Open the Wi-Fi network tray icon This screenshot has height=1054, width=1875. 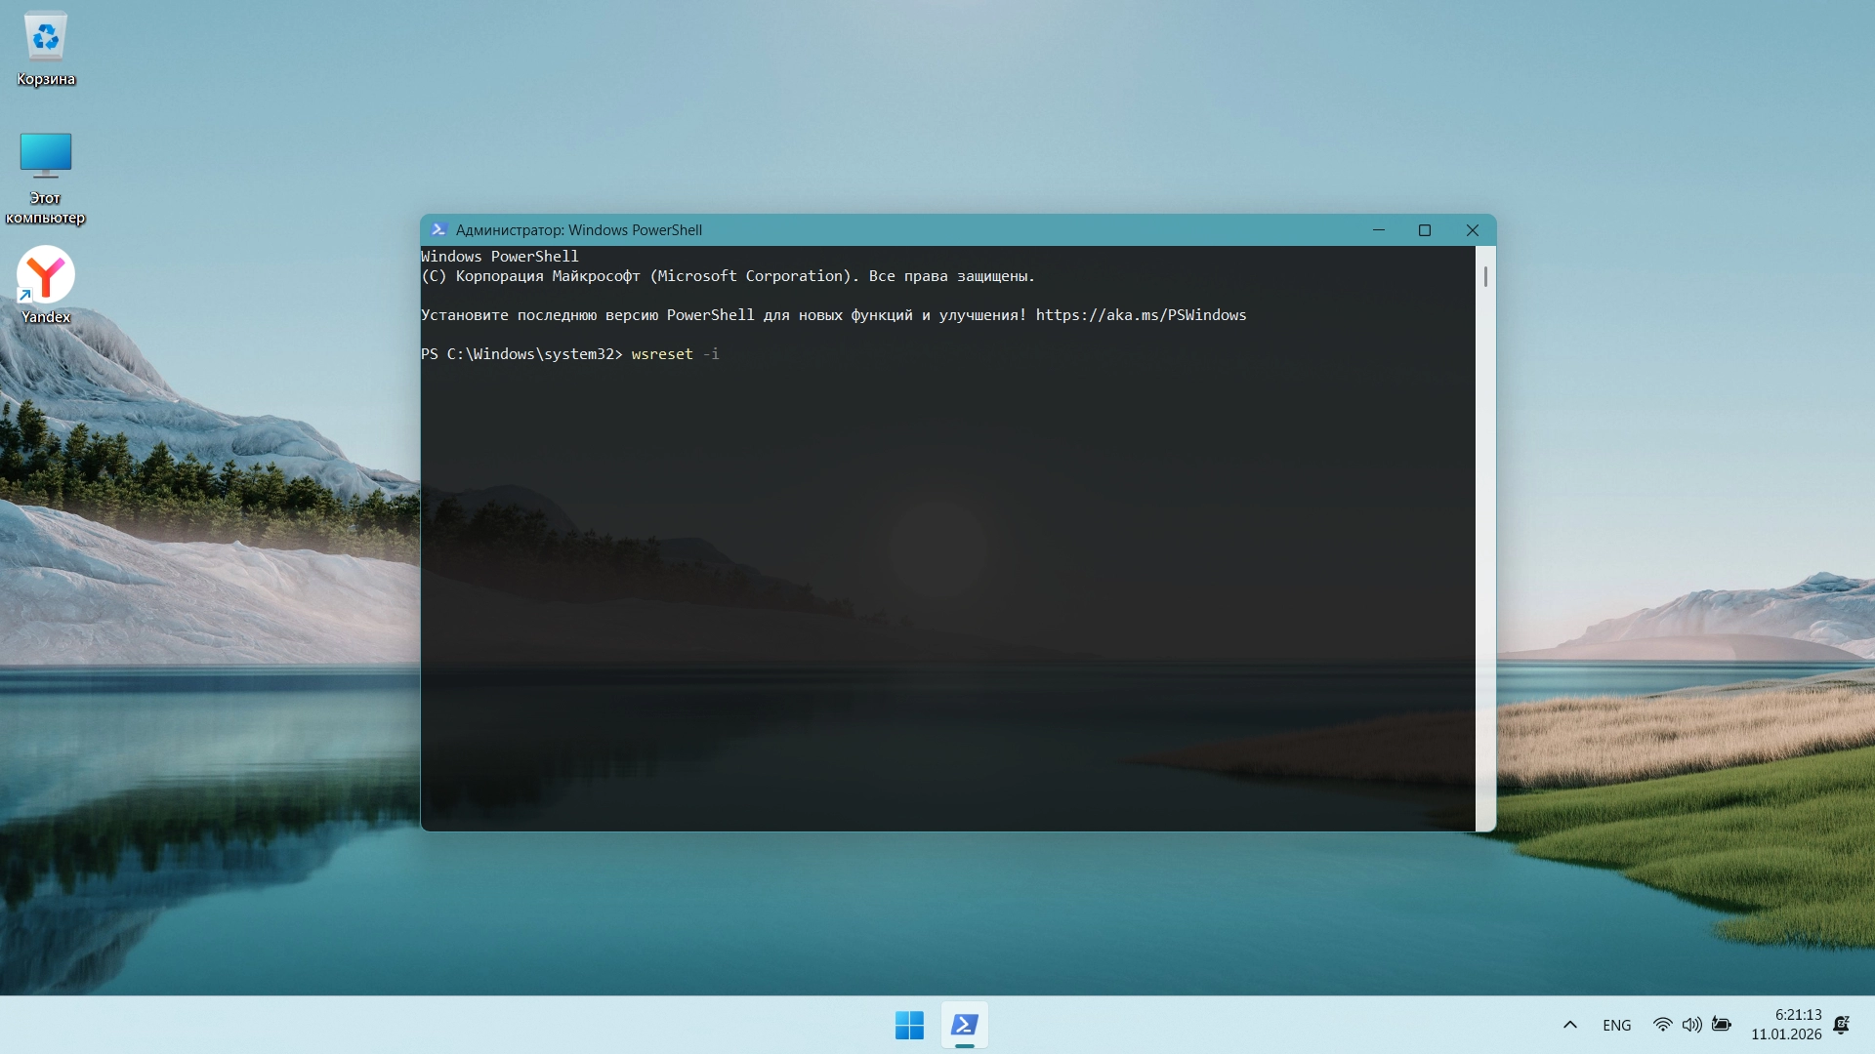pyautogui.click(x=1662, y=1025)
